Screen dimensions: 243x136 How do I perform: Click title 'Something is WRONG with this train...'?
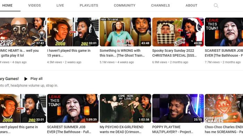[x=122, y=53]
